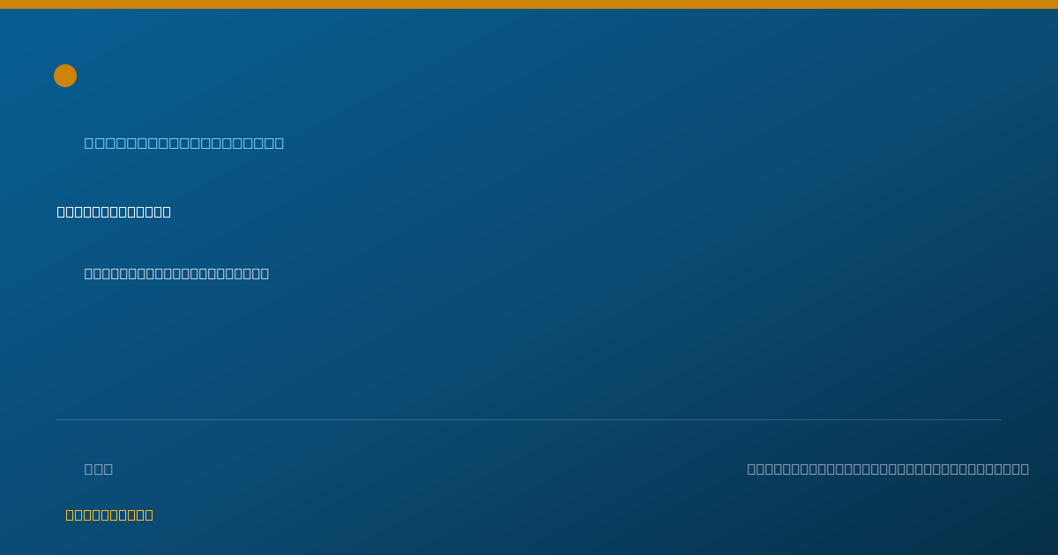This screenshot has width=1058, height=555.
Task: Click the middle glyph of the short footer label
Action: click(x=99, y=469)
